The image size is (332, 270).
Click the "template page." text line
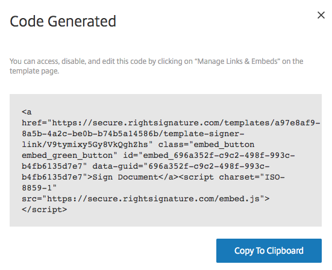tap(34, 71)
